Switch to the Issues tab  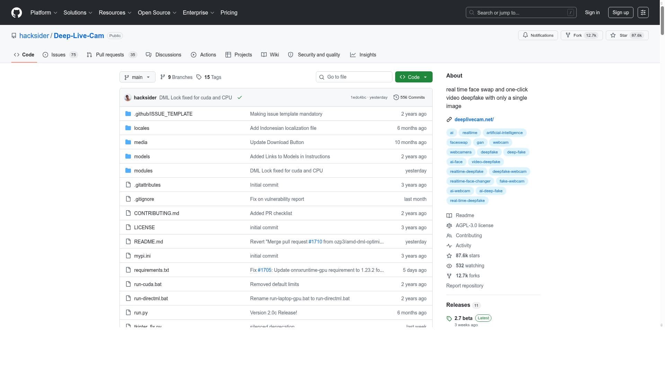click(x=60, y=55)
